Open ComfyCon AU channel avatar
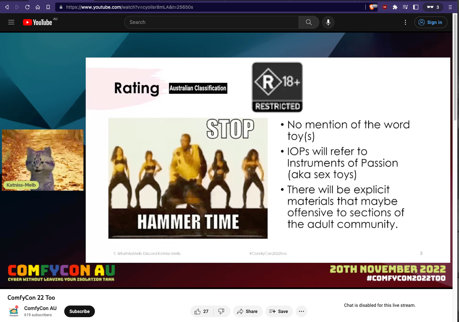 point(14,311)
